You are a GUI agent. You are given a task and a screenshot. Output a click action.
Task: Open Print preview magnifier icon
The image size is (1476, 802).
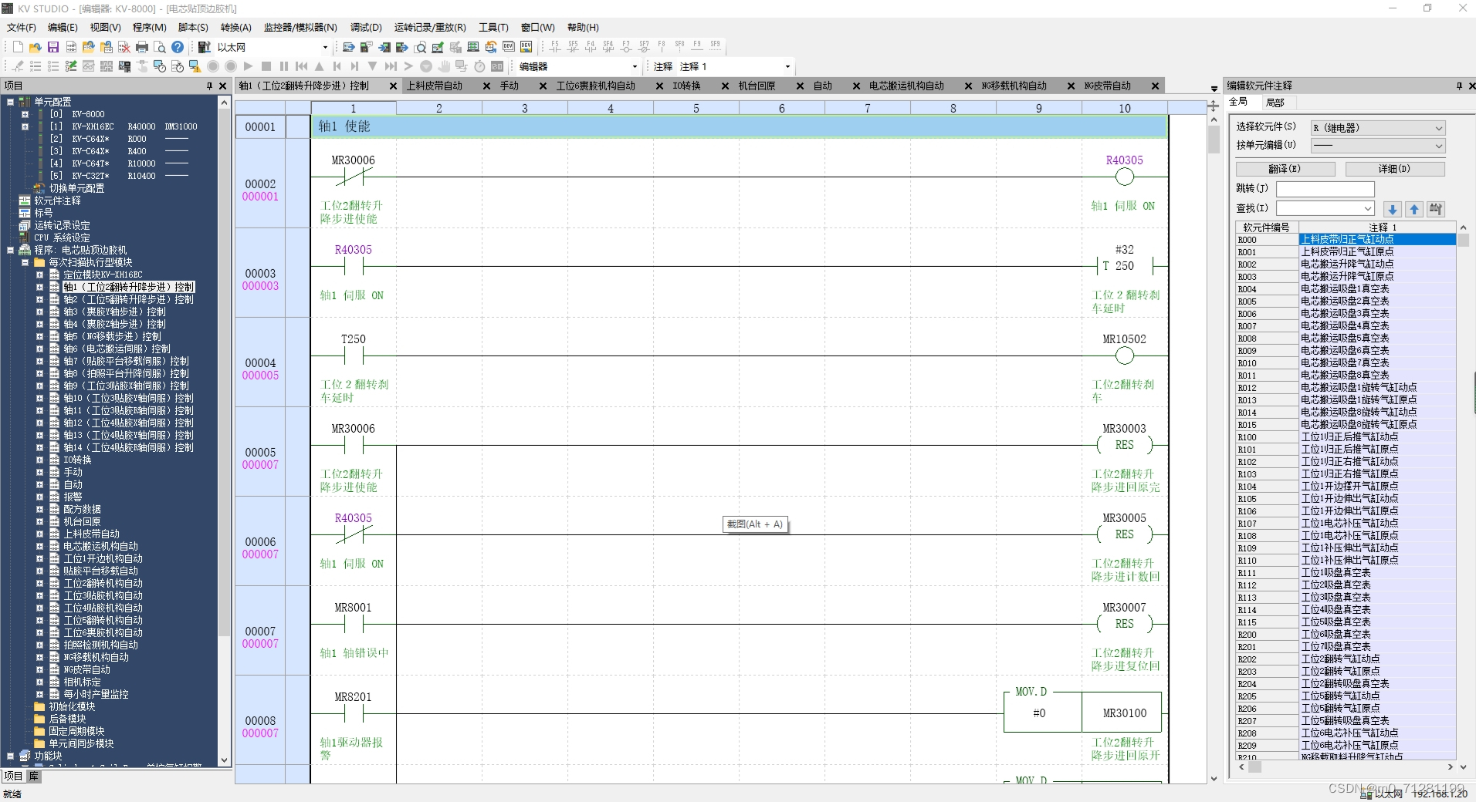tap(160, 47)
